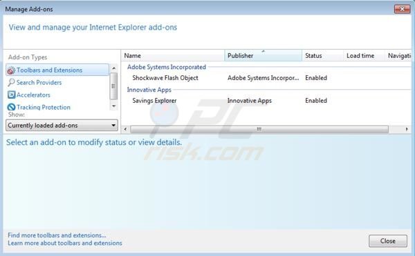Viewport: 415px width, 256px height.
Task: Click Adobe Systems Incorporated group header
Action: click(x=167, y=67)
